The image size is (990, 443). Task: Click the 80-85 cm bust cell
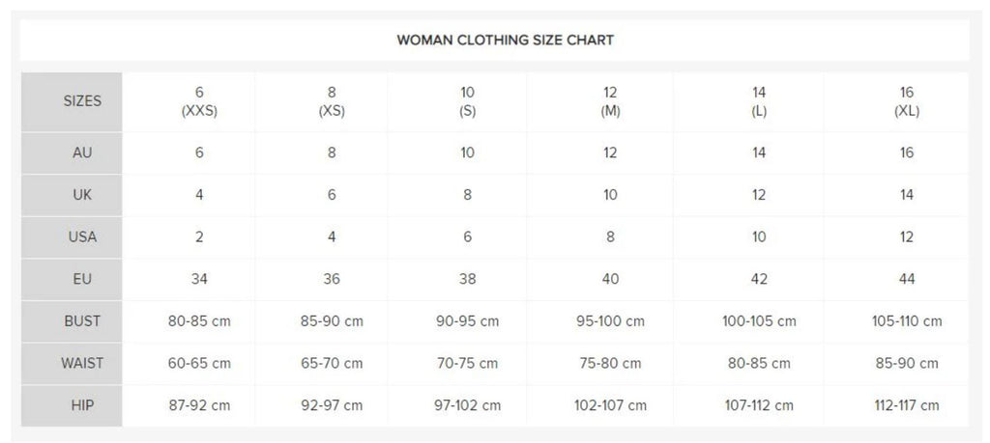coord(199,321)
